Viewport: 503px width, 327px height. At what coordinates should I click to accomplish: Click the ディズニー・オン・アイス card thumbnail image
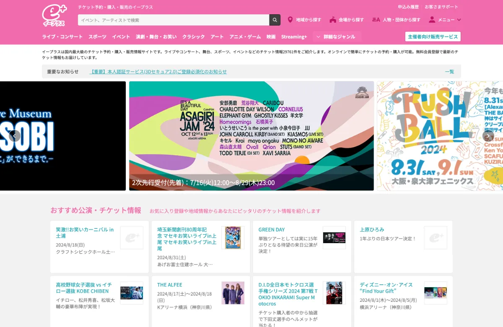[x=436, y=293]
